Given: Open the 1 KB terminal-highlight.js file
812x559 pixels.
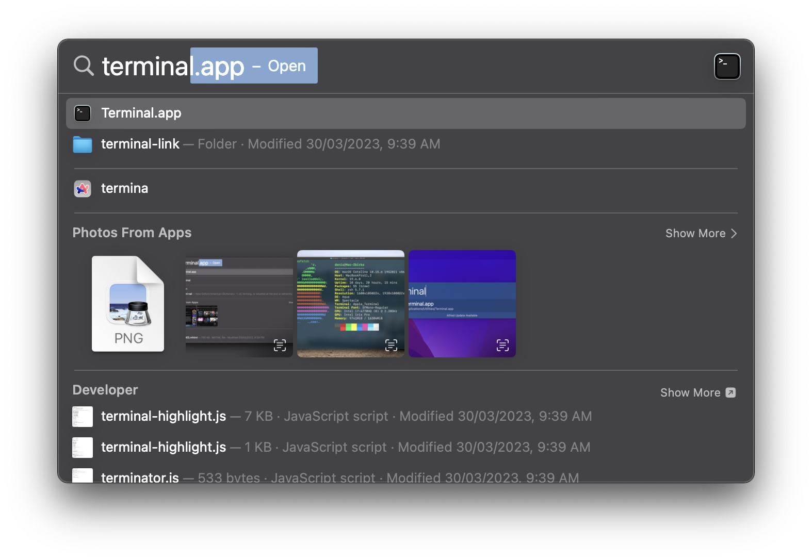Looking at the screenshot, I should point(406,448).
